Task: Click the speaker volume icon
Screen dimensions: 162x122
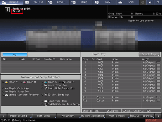Action: [150, 2]
